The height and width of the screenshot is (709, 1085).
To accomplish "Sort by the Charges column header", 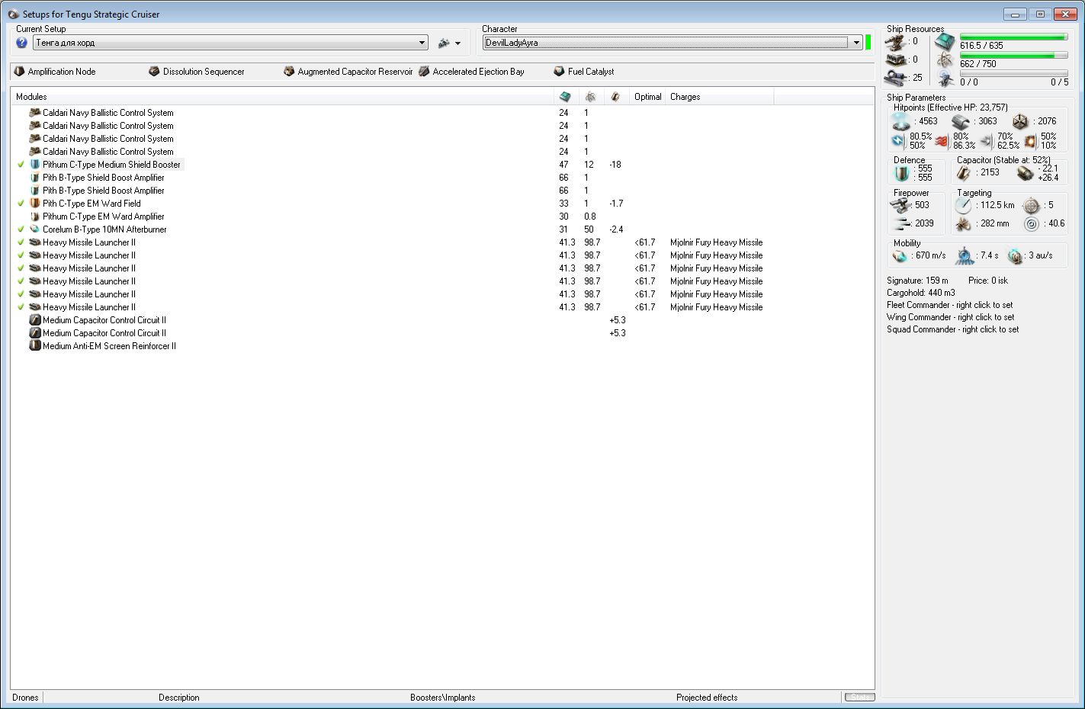I will pyautogui.click(x=719, y=97).
